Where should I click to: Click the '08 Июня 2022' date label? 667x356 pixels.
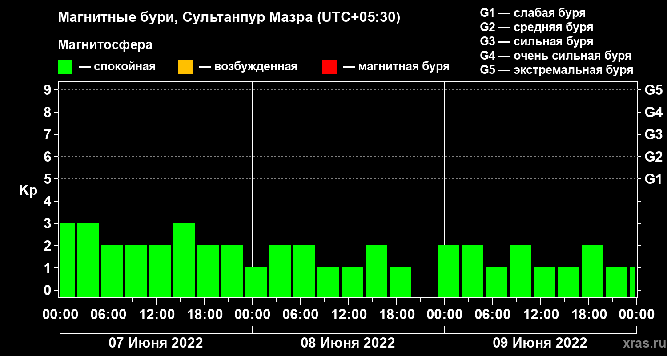tap(348, 343)
